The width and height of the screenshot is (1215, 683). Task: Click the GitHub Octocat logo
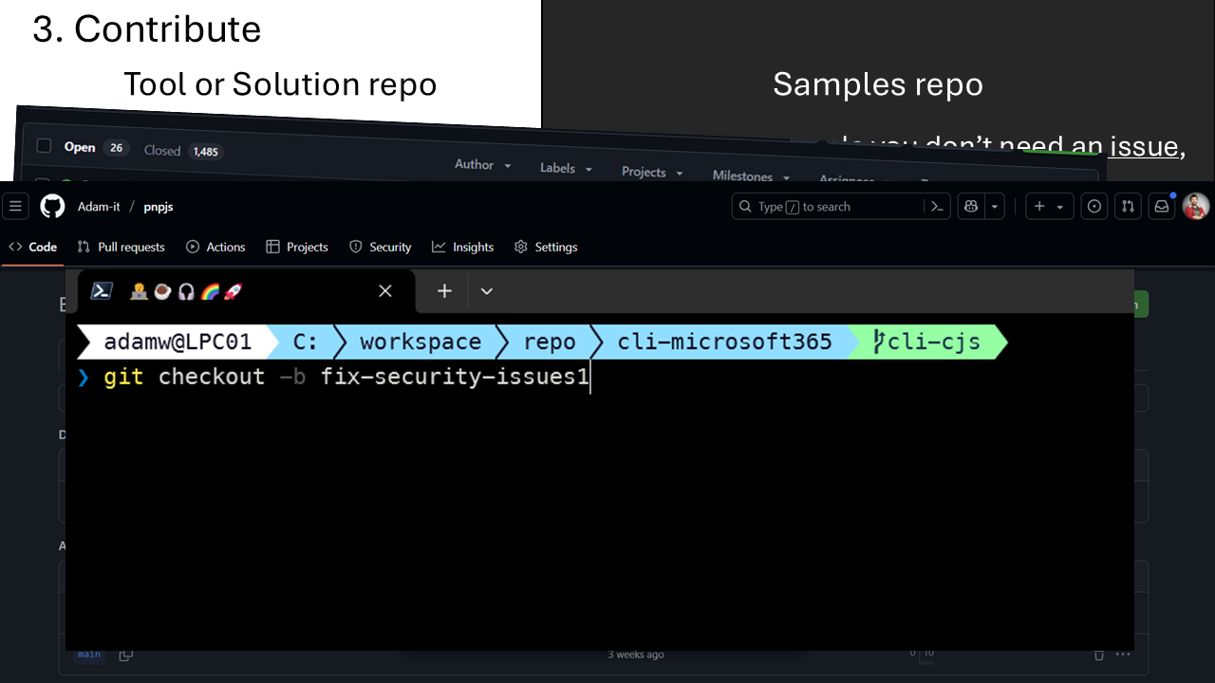click(x=52, y=207)
